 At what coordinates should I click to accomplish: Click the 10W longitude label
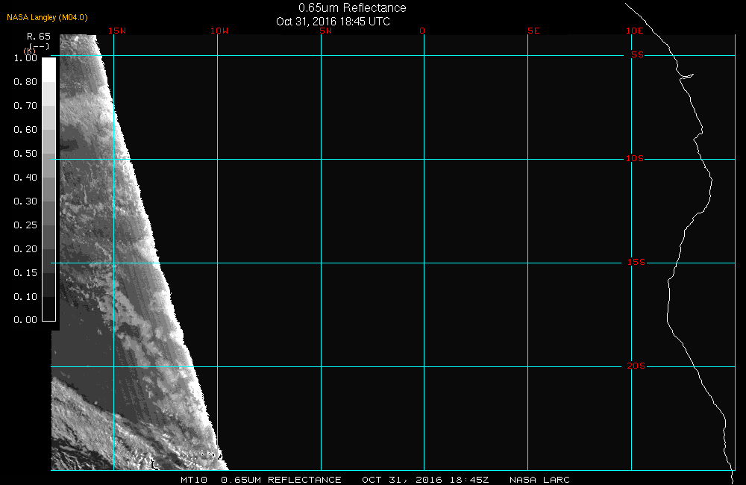(x=219, y=31)
